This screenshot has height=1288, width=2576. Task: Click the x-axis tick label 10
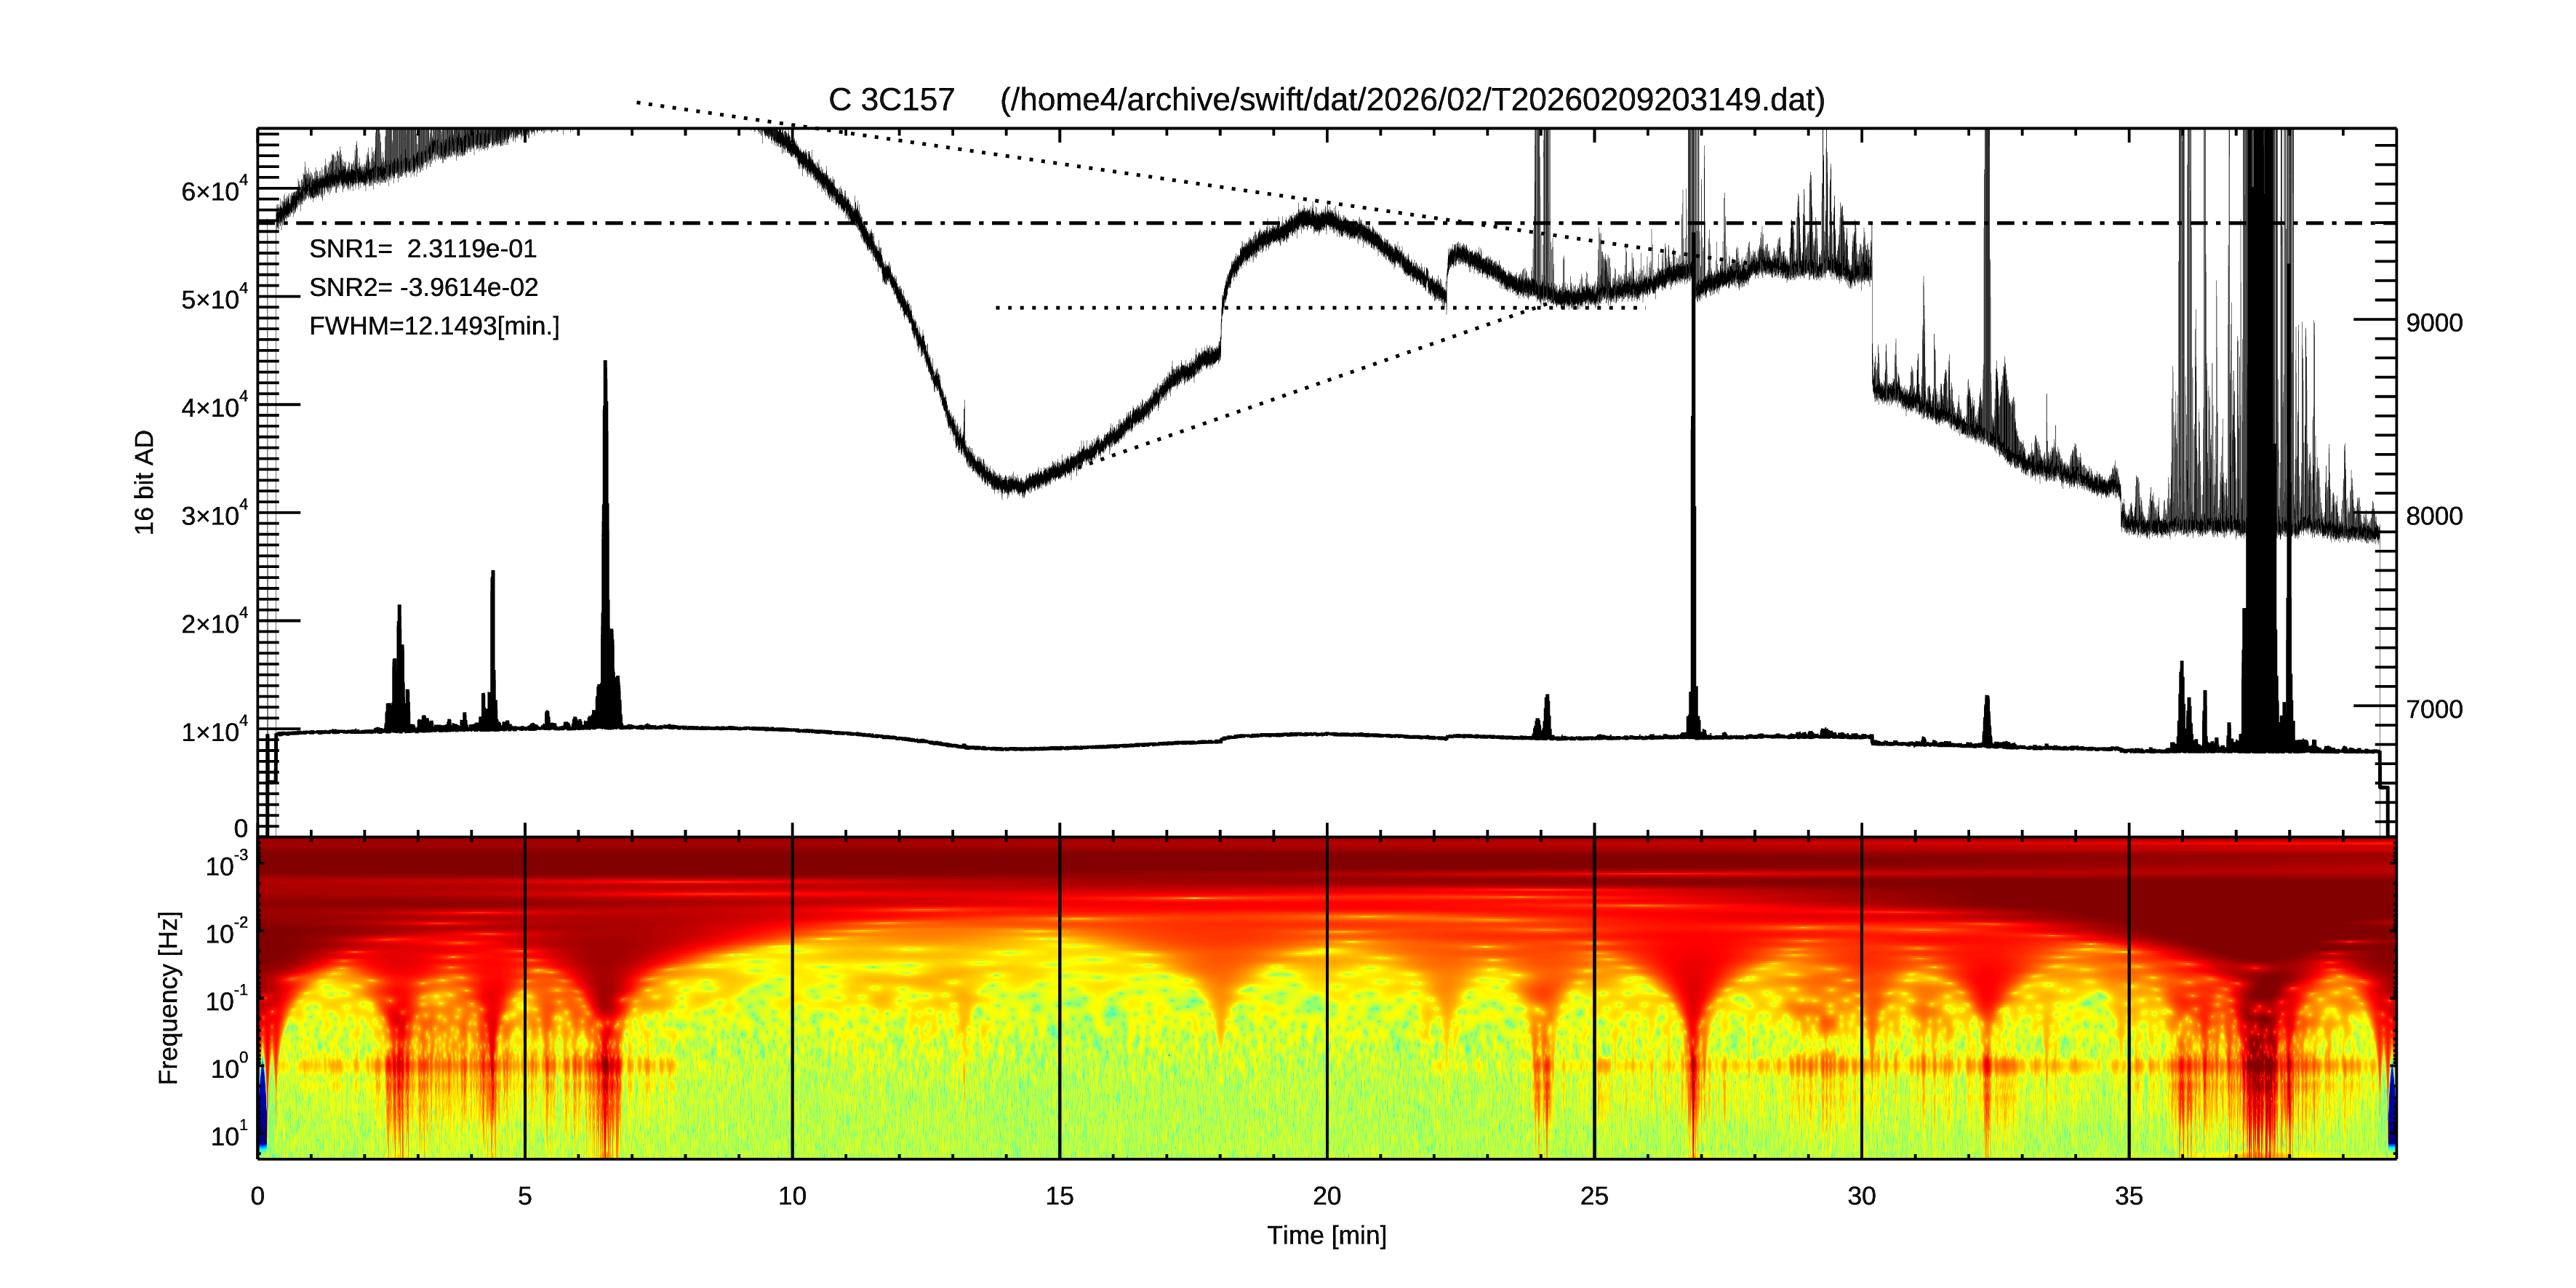(792, 1197)
